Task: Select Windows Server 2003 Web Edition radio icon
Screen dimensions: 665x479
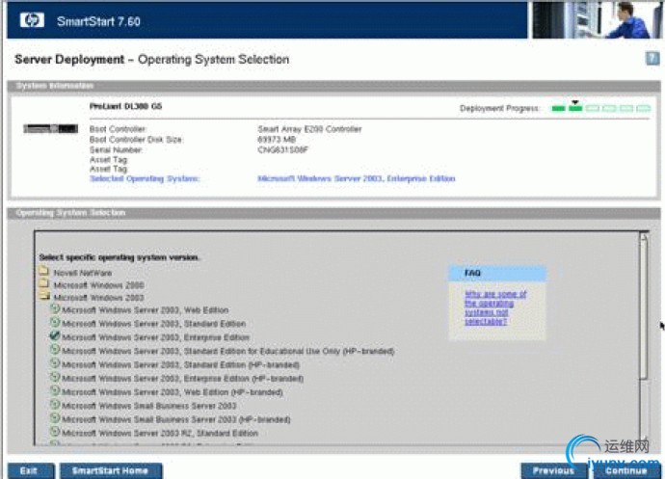Action: pos(55,309)
